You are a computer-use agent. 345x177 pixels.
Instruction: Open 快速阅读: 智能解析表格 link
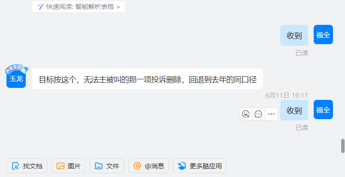[x=79, y=6]
